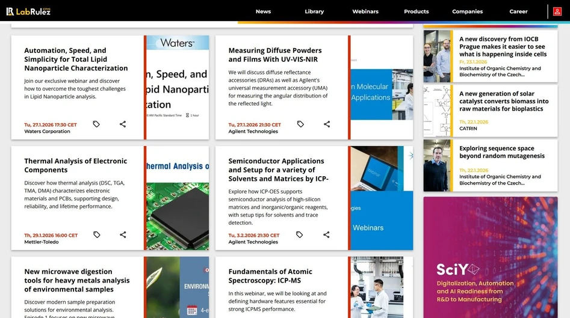The width and height of the screenshot is (570, 318).
Task: Open the Library menu
Action: [x=314, y=11]
